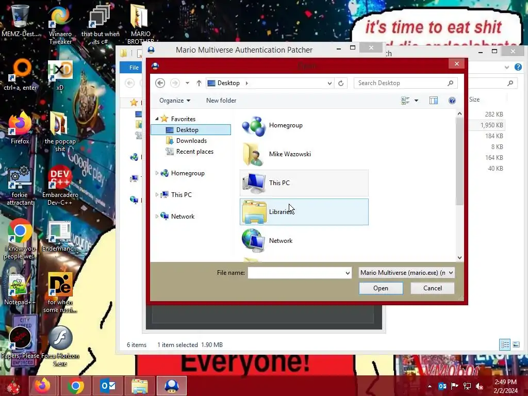Expand the Homegroup tree node

pyautogui.click(x=157, y=173)
